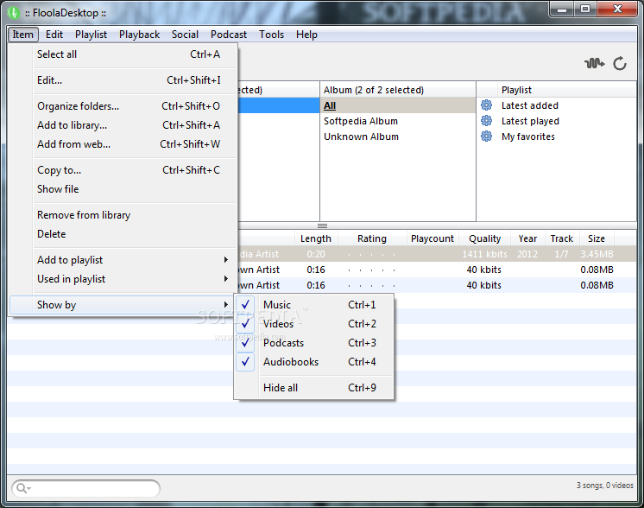Screen dimensions: 644x508
Task: Open the Playback menu
Action: point(139,35)
